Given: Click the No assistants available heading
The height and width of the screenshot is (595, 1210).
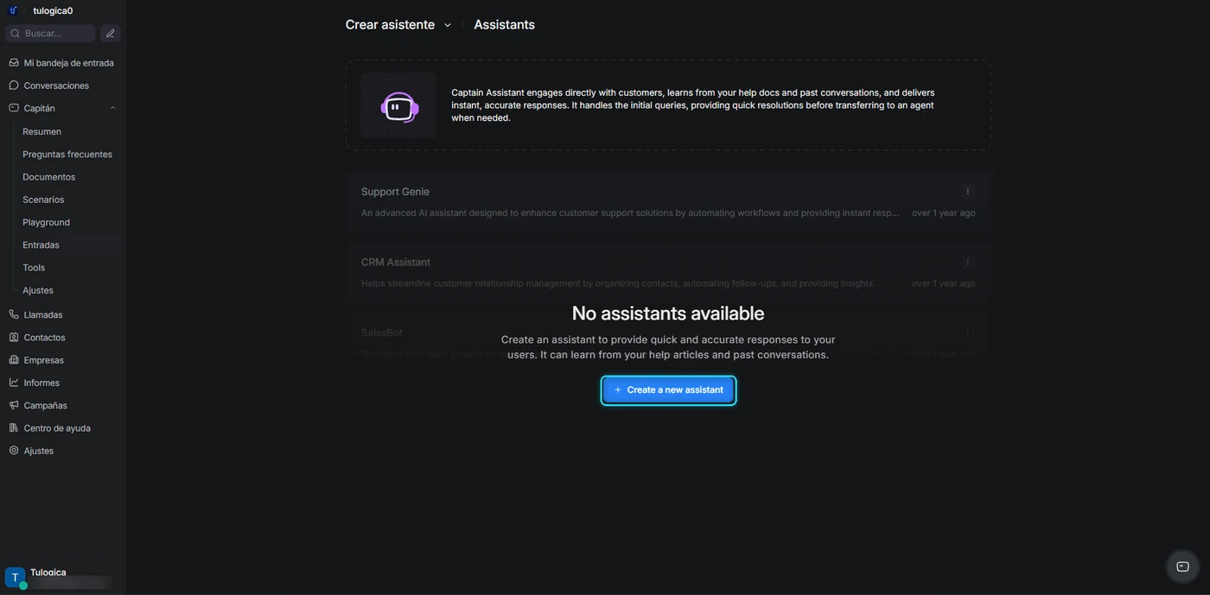Looking at the screenshot, I should click(x=668, y=313).
